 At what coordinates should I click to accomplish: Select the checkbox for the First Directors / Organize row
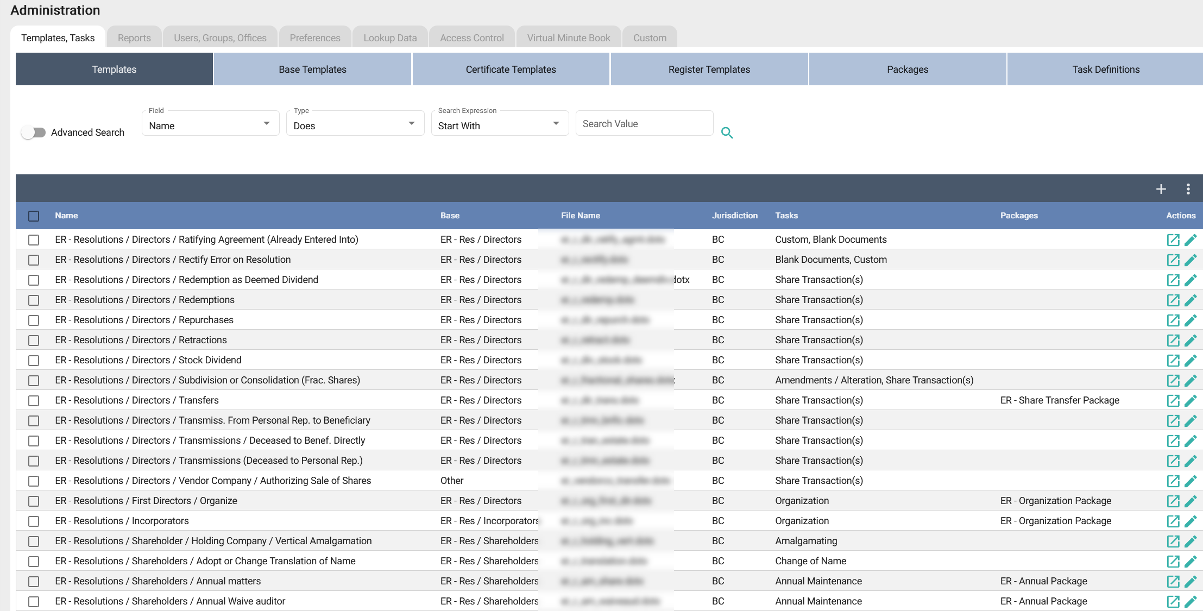pos(34,501)
